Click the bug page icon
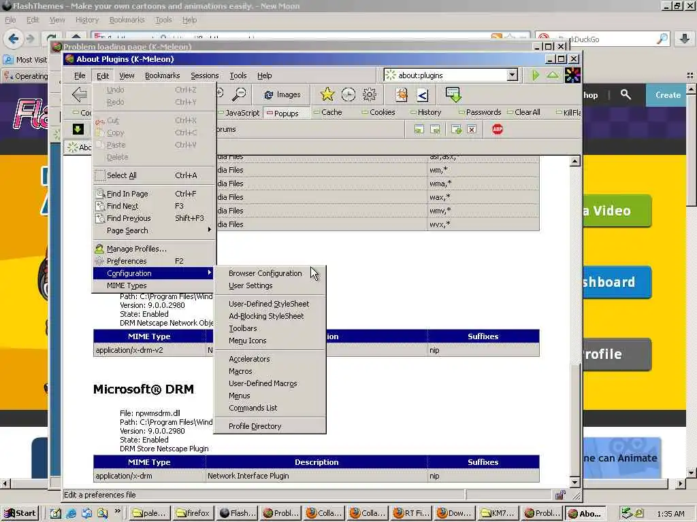This screenshot has width=697, height=522. (402, 94)
